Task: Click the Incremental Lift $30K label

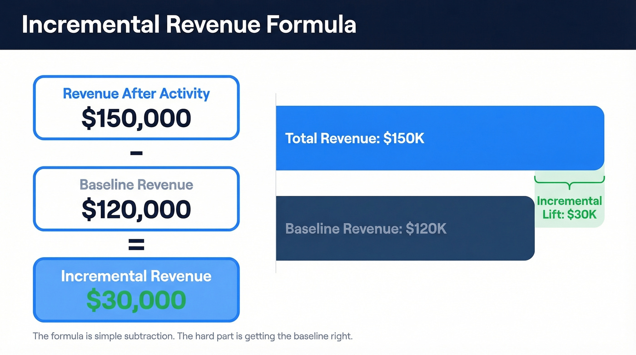Action: pyautogui.click(x=568, y=208)
